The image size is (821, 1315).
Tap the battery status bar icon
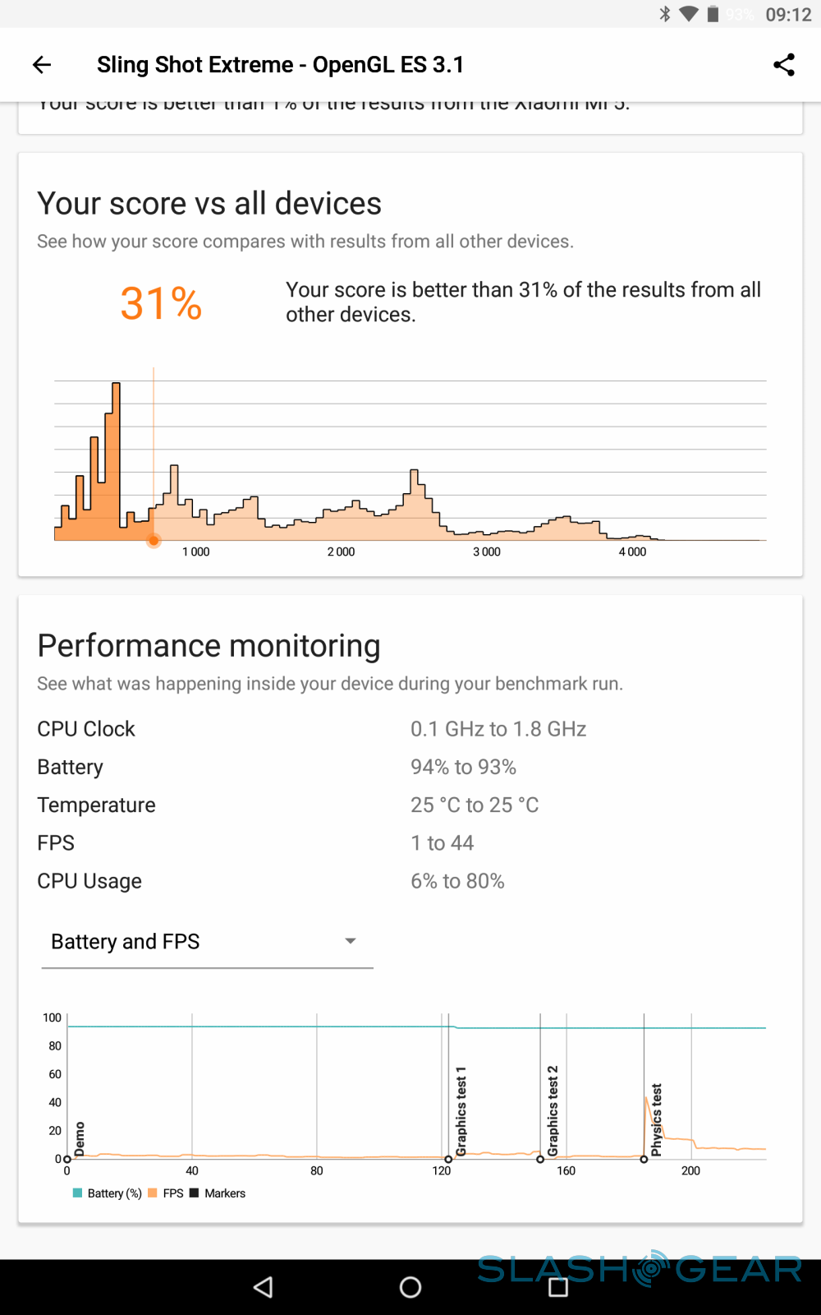[713, 14]
